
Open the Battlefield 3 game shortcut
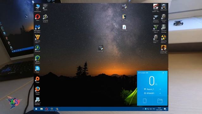tap(164, 7)
